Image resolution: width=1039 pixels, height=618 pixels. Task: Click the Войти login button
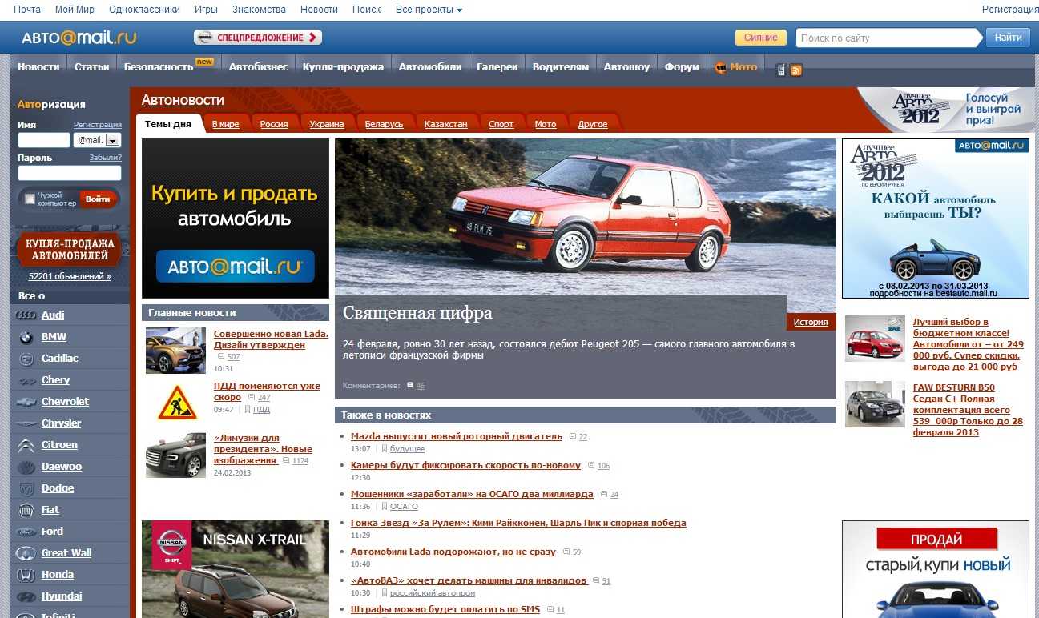98,199
